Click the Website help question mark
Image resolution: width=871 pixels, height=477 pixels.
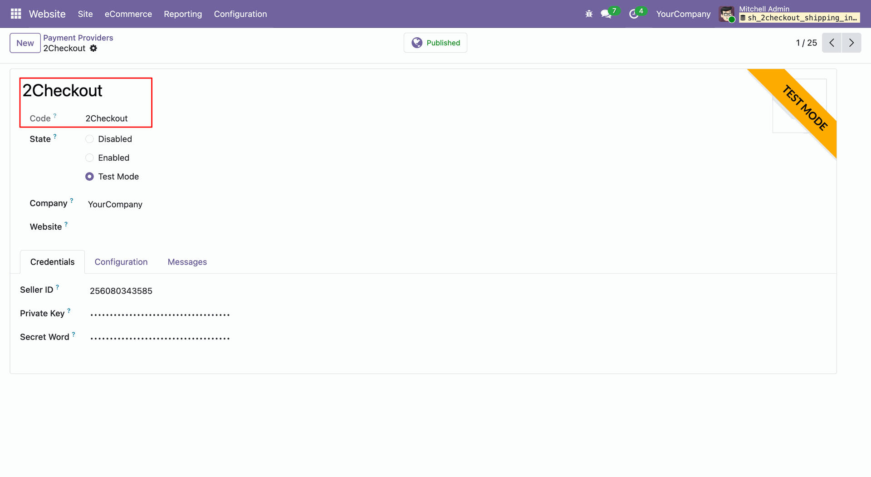(x=66, y=224)
